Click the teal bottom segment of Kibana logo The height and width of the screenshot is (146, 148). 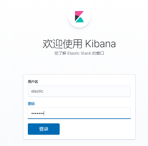click(80, 20)
